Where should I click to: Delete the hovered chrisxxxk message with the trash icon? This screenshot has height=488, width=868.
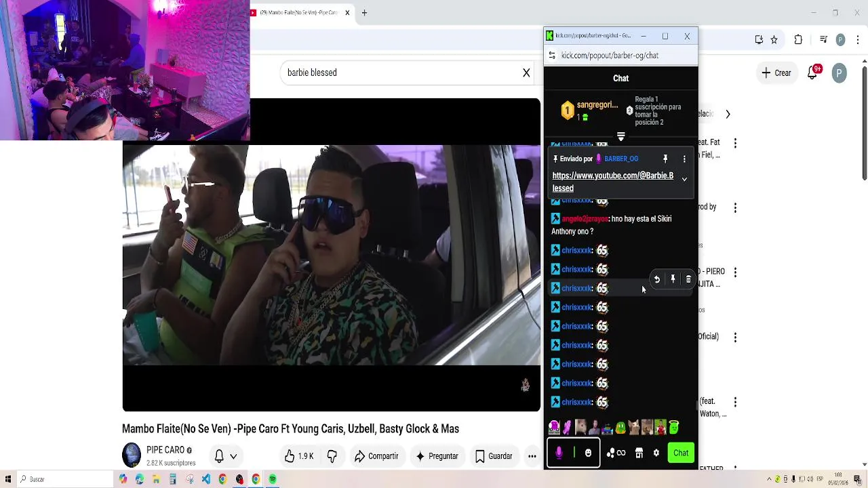[688, 279]
